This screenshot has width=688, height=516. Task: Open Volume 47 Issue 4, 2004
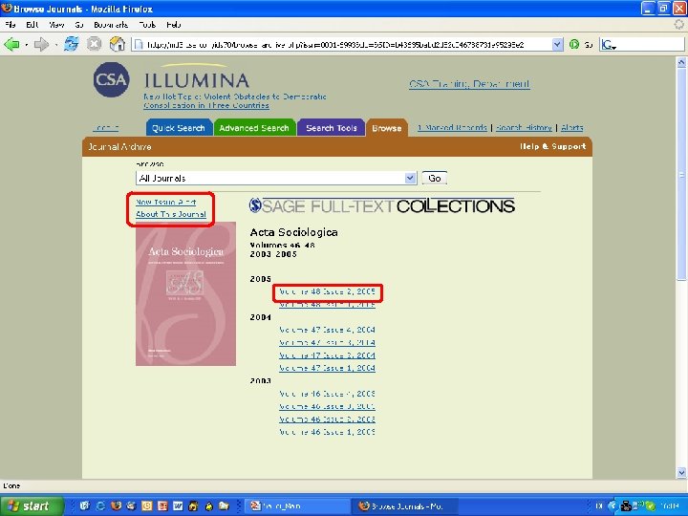tap(328, 330)
